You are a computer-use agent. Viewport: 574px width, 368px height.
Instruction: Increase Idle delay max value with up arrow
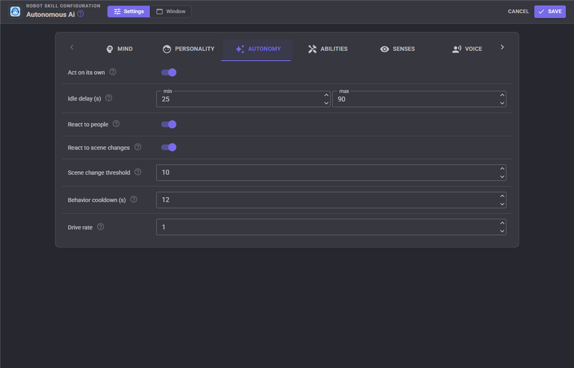(x=502, y=95)
